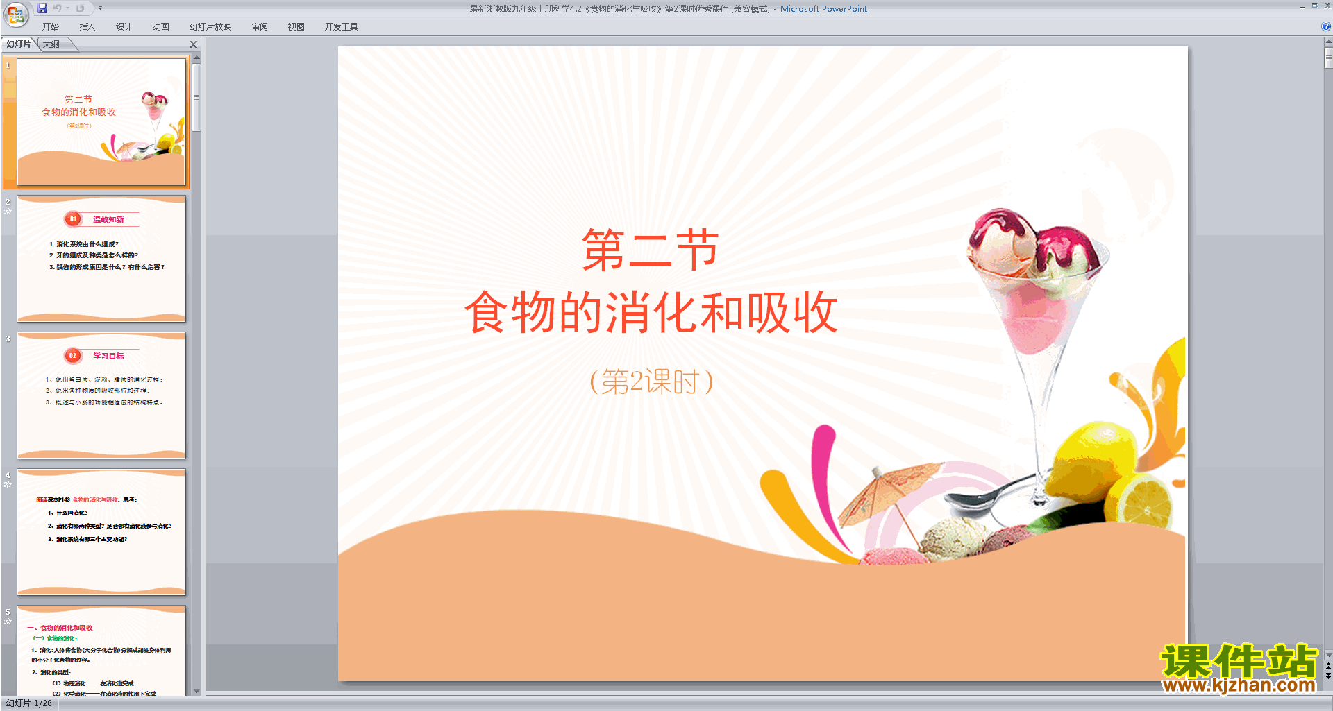Click the Redo/Repeat icon
This screenshot has height=711, width=1333.
pos(80,8)
